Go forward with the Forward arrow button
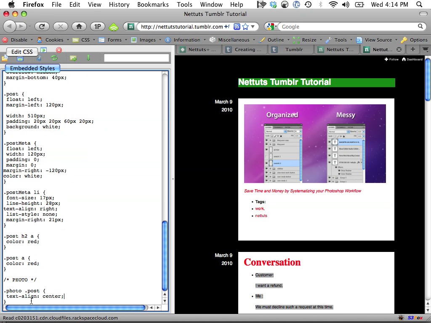431x323 pixels. click(x=21, y=26)
